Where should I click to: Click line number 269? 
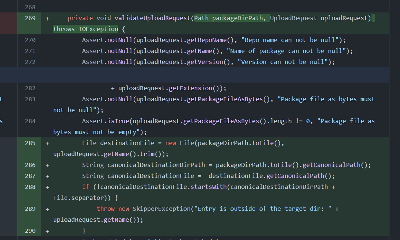[30, 18]
